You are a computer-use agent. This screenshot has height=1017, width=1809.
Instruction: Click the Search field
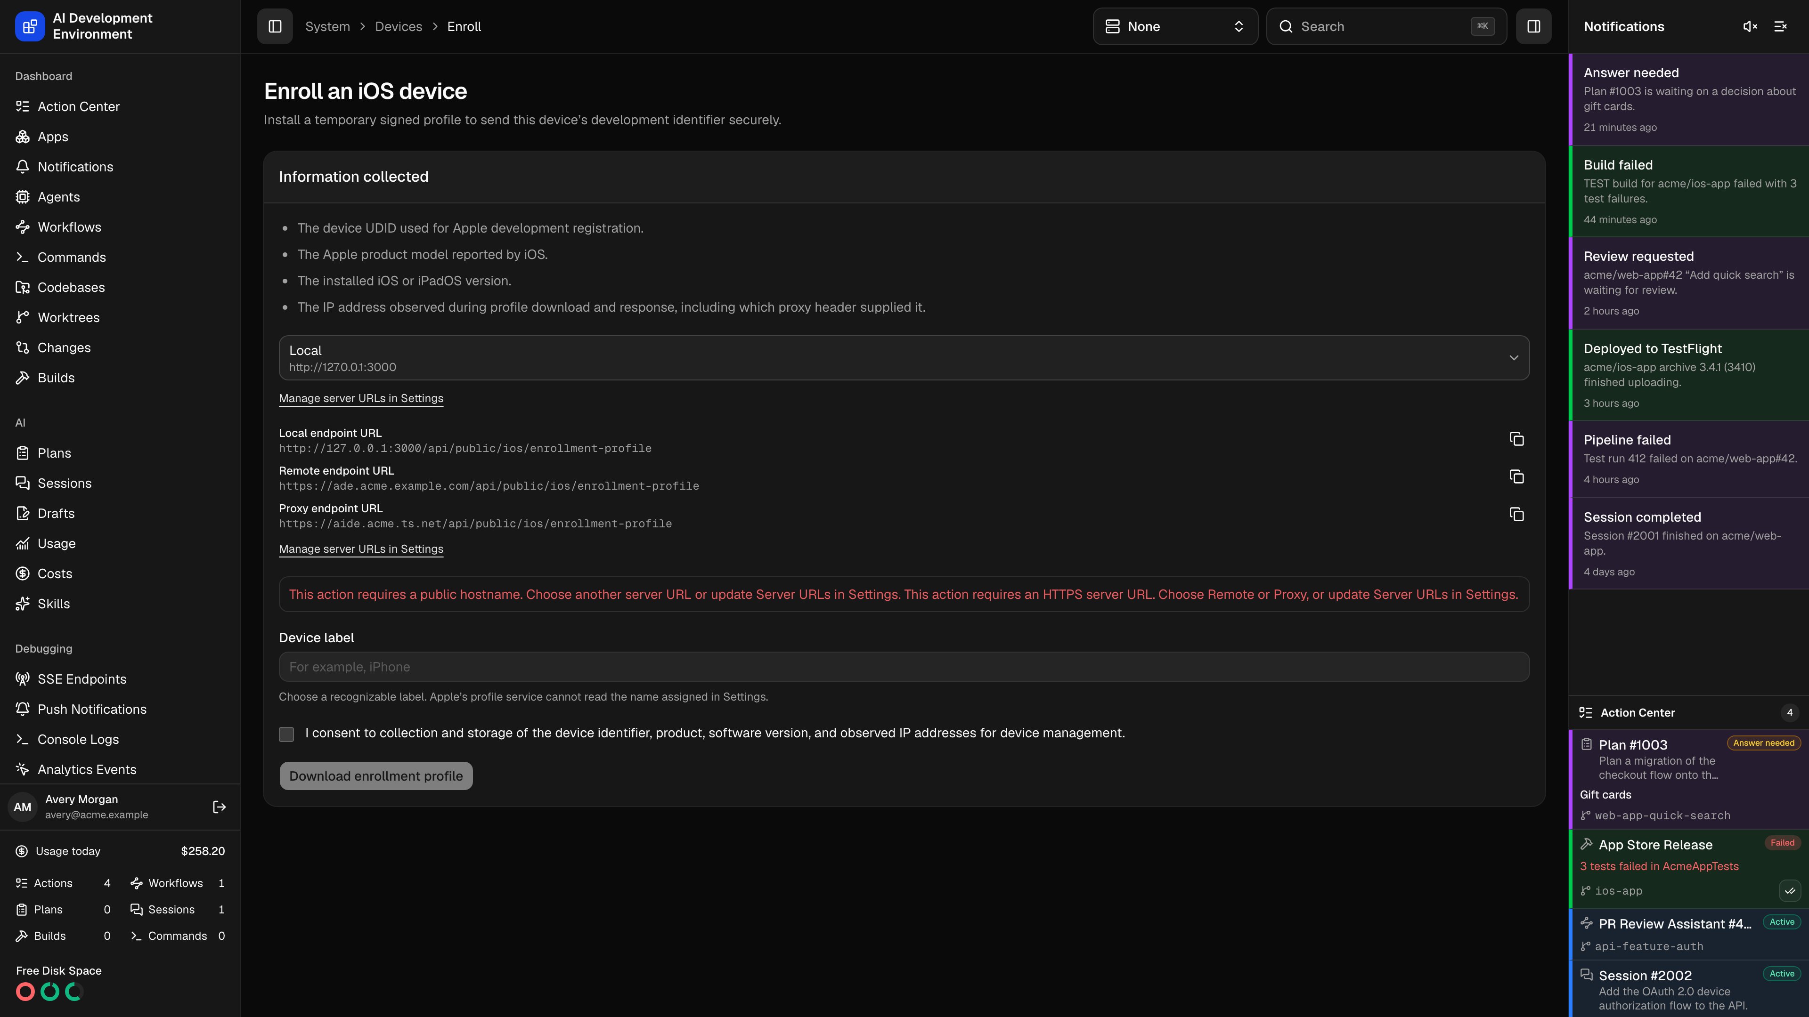pyautogui.click(x=1386, y=27)
